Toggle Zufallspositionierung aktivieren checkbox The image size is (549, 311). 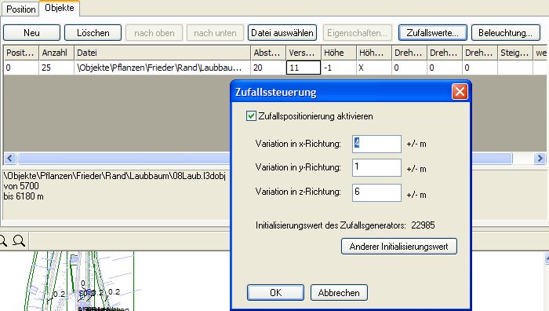point(251,116)
